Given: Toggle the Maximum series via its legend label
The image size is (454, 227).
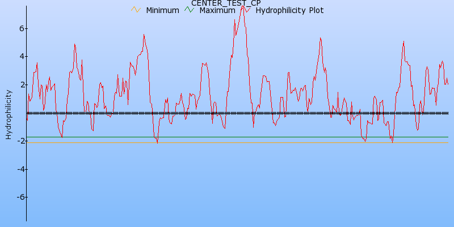Looking at the screenshot, I should click(x=217, y=10).
